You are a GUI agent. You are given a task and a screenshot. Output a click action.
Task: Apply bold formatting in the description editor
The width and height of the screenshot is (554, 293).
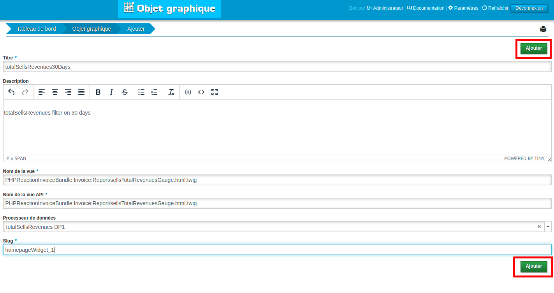pyautogui.click(x=98, y=92)
